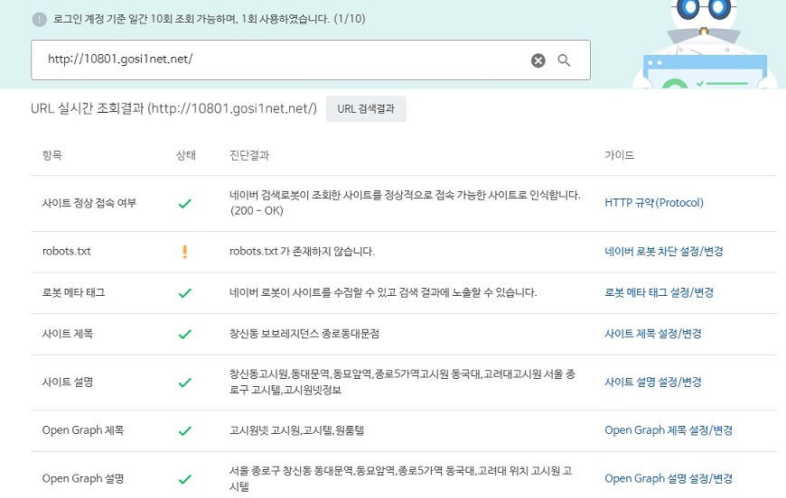Focus the URL input field
Image resolution: width=786 pixels, height=498 pixels.
pyautogui.click(x=280, y=60)
